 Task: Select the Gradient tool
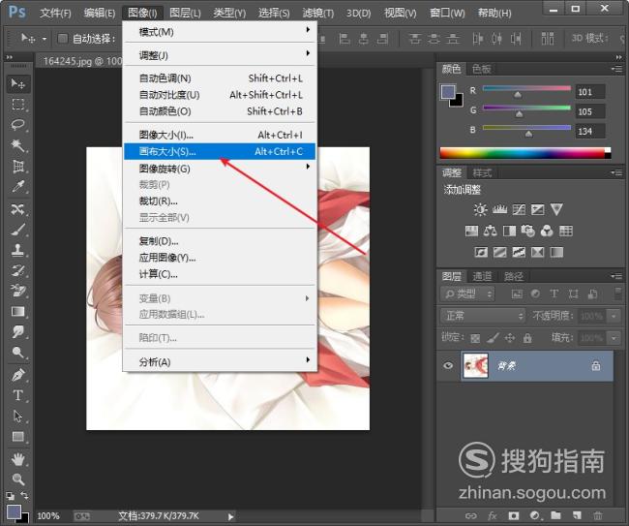coord(17,312)
